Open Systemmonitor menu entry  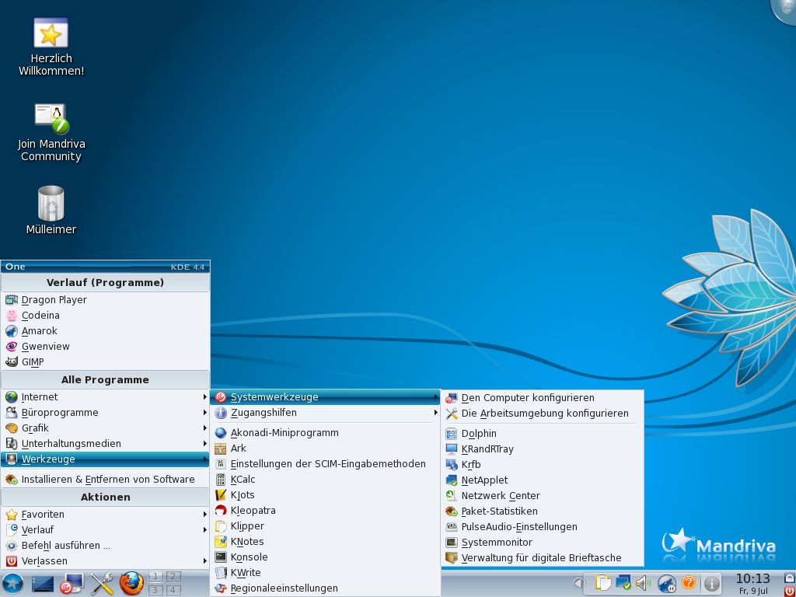coord(497,543)
